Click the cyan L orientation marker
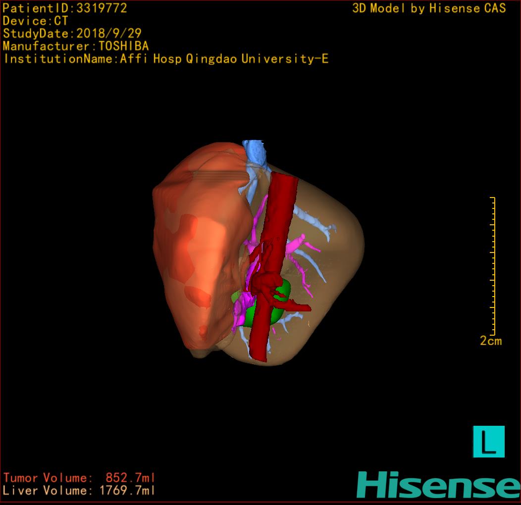 click(488, 441)
